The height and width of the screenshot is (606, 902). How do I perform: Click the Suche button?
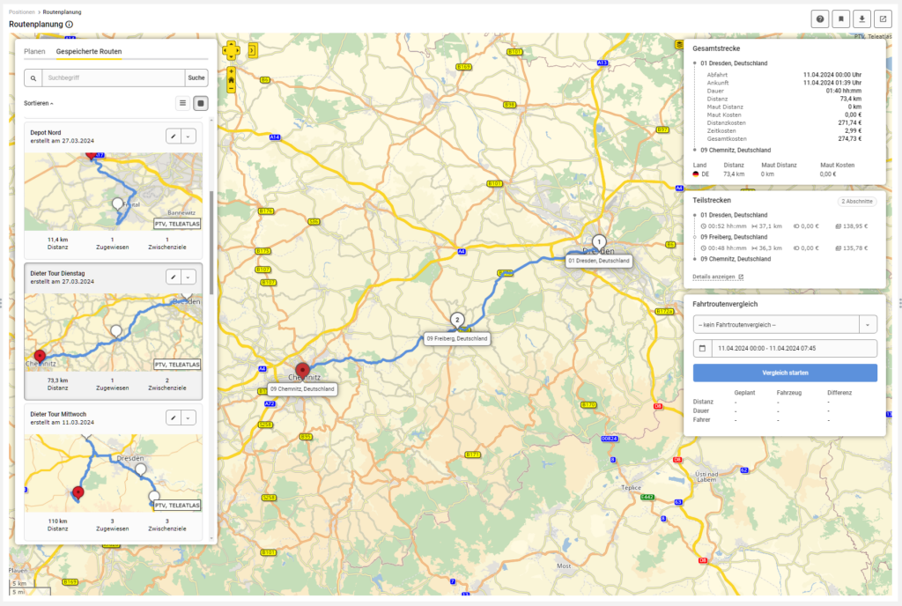coord(196,78)
